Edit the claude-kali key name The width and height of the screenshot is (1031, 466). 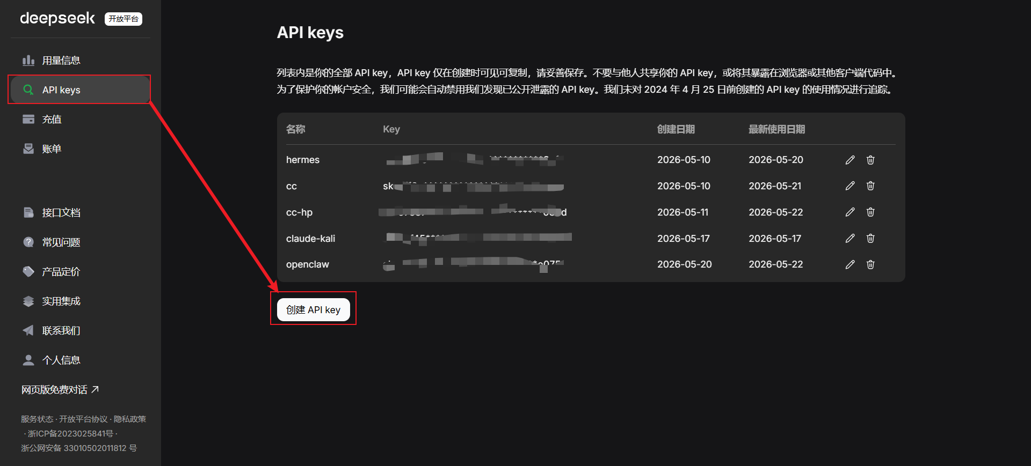coord(850,238)
